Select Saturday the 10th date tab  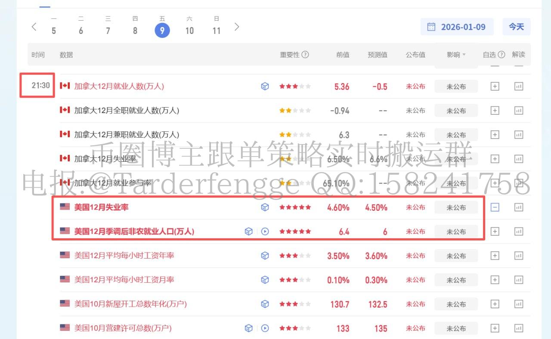click(189, 27)
